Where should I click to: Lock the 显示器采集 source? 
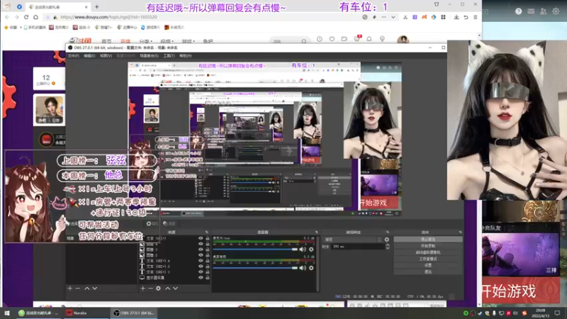point(208,277)
